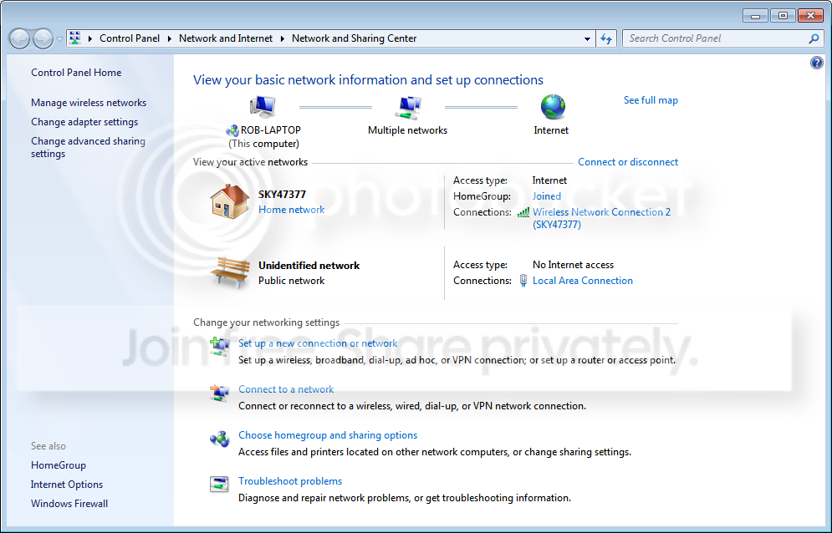Click the SKY47377 house icon

tap(229, 201)
